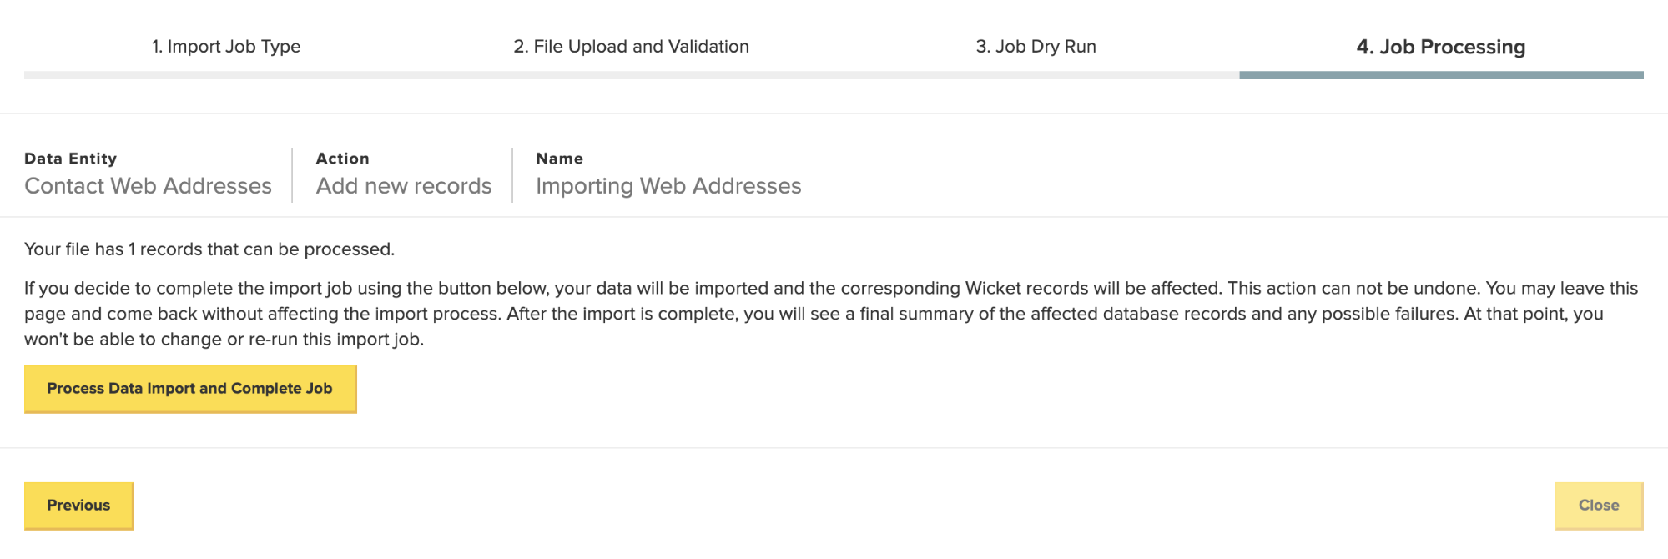Select the Job Processing step heading
This screenshot has height=559, width=1668.
pos(1440,47)
